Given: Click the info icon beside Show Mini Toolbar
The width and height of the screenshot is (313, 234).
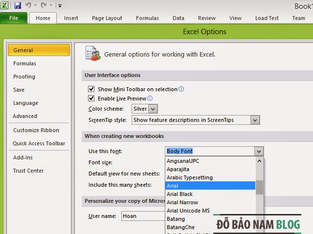Looking at the screenshot, I should point(181,89).
